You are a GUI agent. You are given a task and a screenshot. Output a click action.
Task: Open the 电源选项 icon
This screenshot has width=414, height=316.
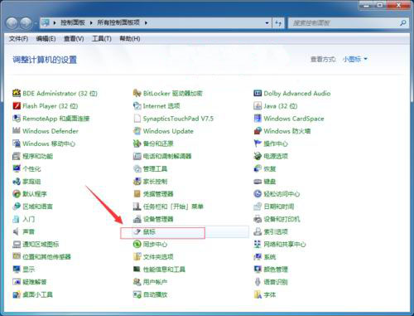pyautogui.click(x=258, y=156)
